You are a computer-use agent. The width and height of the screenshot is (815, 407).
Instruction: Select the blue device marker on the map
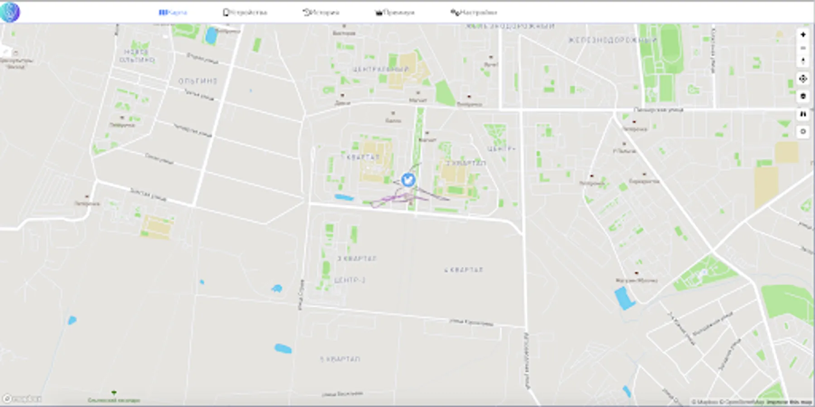408,180
